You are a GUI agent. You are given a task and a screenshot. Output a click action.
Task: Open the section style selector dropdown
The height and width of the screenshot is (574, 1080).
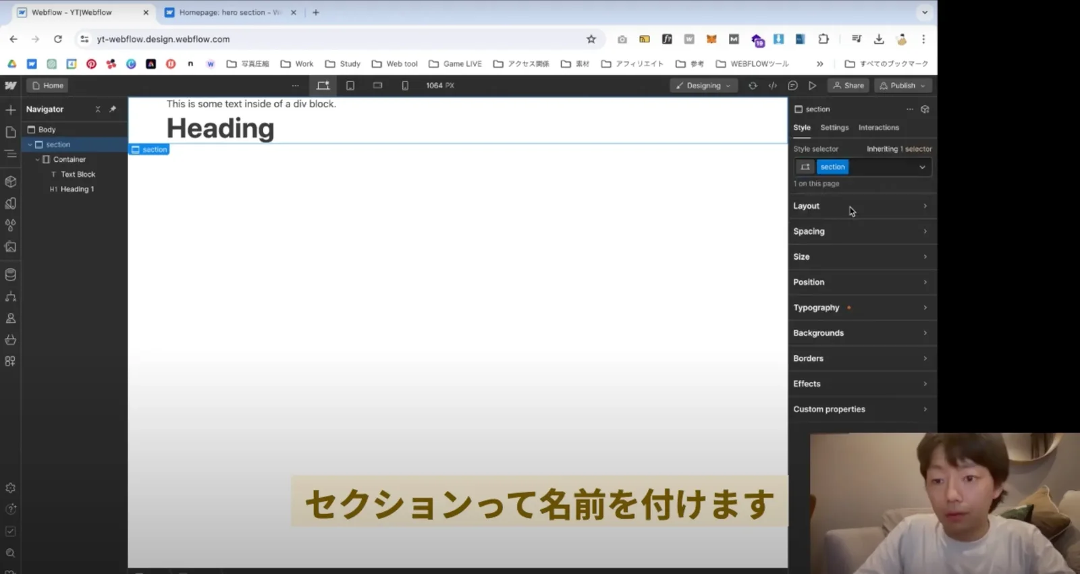coord(922,167)
